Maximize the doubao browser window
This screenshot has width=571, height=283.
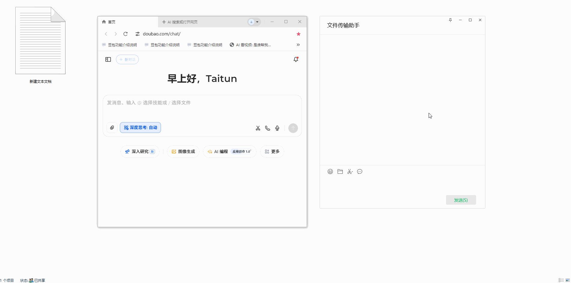[x=286, y=22]
